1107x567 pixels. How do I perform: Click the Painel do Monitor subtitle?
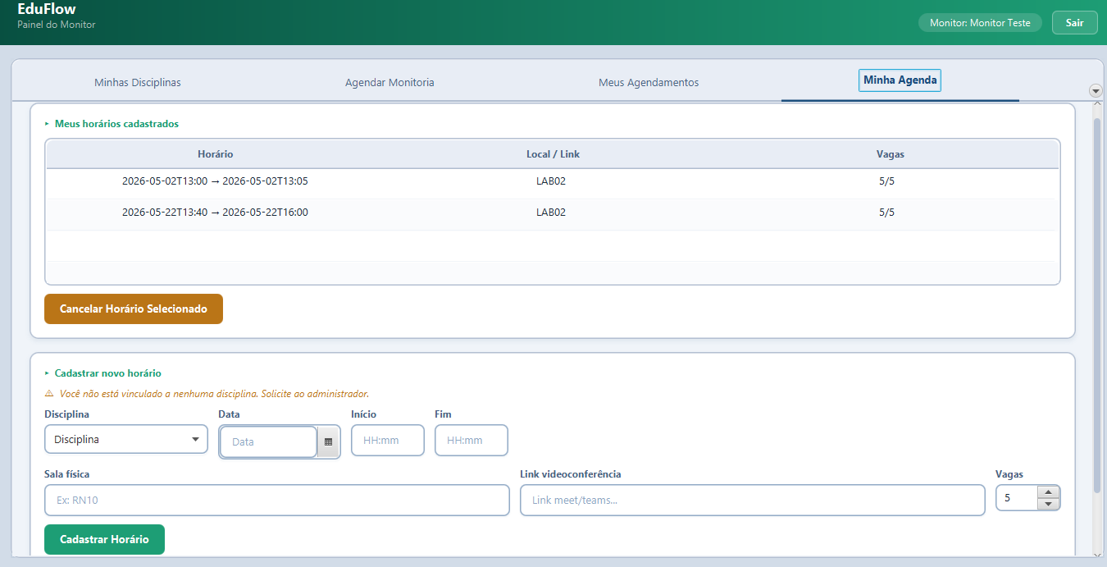(x=57, y=25)
